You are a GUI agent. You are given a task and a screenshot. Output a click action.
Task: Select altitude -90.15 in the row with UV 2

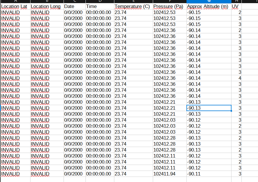click(x=209, y=12)
